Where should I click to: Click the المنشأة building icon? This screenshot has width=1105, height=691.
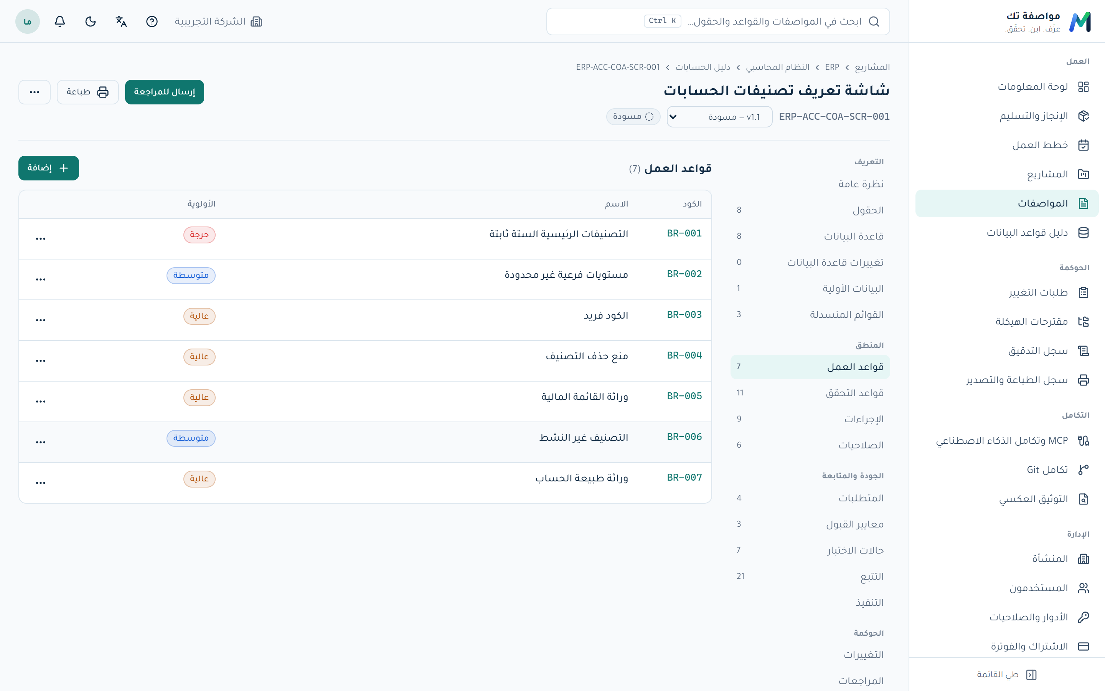[x=1083, y=559]
